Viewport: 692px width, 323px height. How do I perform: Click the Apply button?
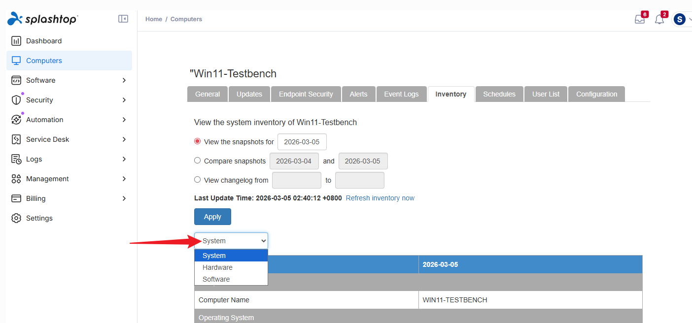tap(212, 217)
